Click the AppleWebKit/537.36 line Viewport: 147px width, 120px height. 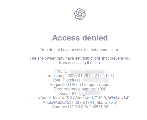[80, 102]
